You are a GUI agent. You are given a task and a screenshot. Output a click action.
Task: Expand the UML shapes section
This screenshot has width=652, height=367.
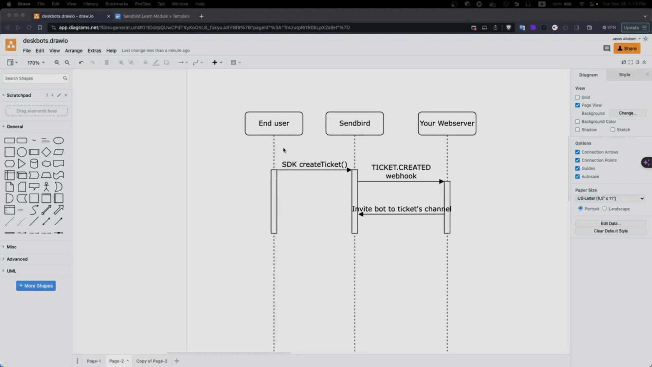tap(11, 271)
